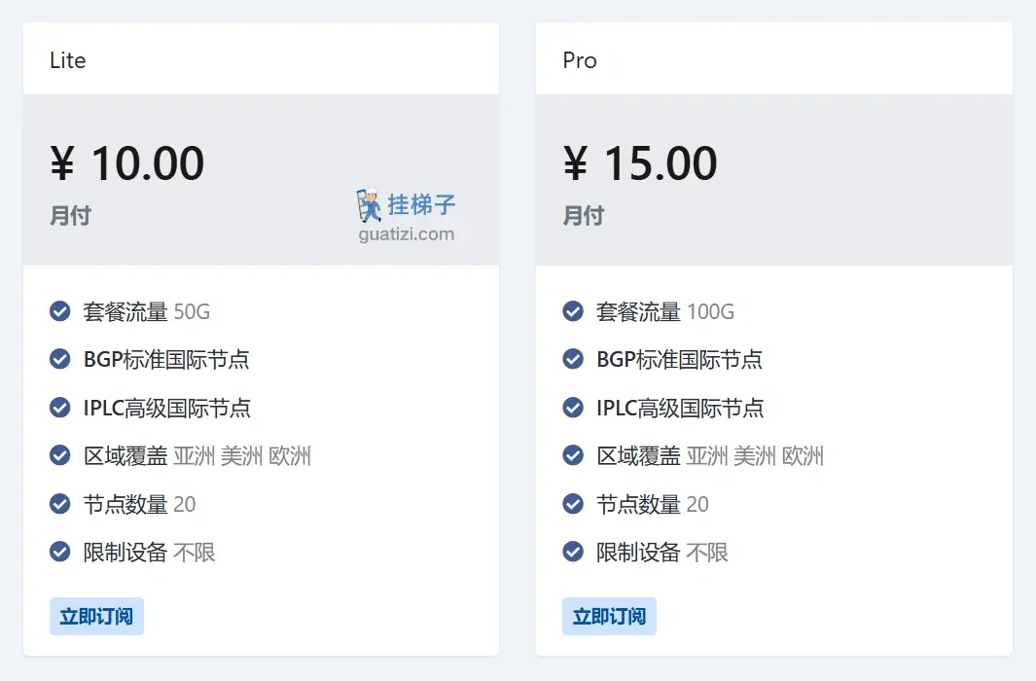
Task: Click the checkmark beside Lite 限制设备 不限
Action: point(59,552)
